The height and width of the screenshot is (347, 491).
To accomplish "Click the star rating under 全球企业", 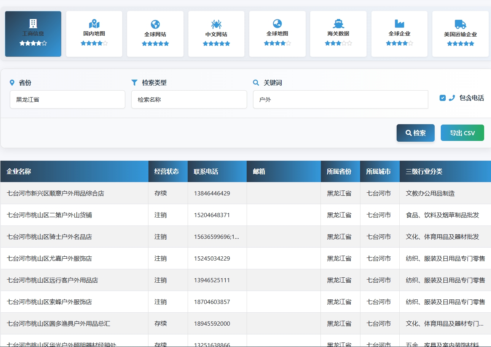I will [399, 43].
